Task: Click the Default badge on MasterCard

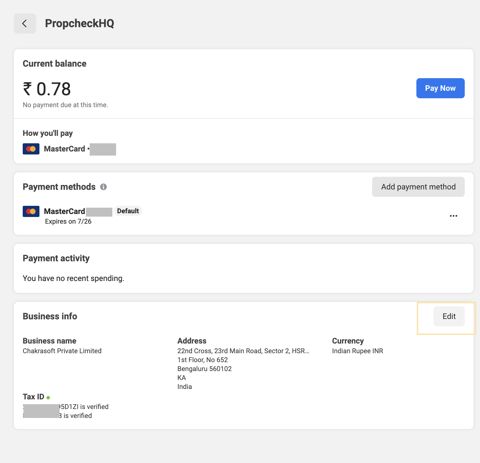Action: point(128,211)
